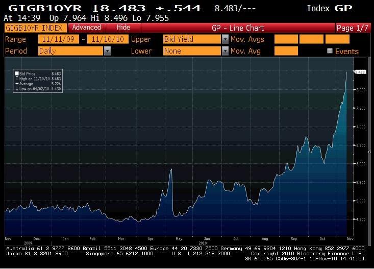Screen dimensions: 374x269
Task: Click the Page 1/7 indicator
Action: tap(353, 28)
